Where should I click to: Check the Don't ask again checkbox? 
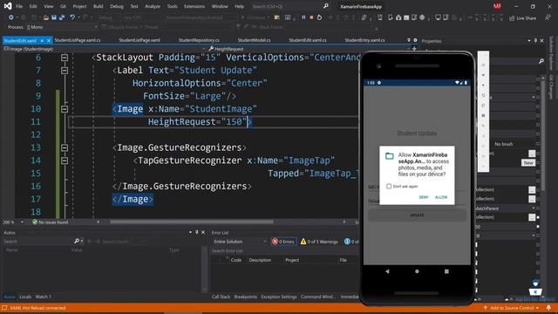click(389, 186)
